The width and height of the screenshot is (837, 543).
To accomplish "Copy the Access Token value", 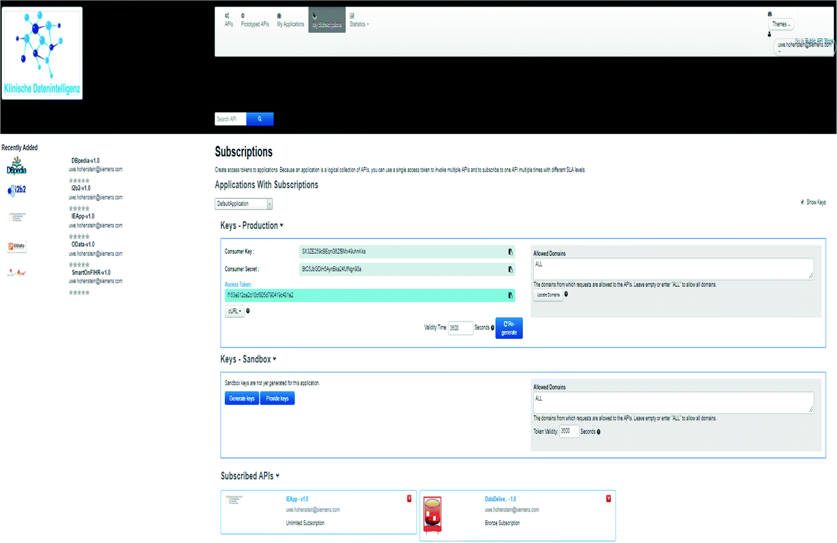I will click(511, 295).
